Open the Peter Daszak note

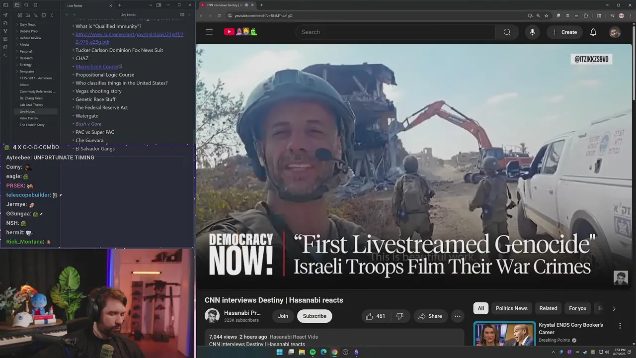(28, 118)
